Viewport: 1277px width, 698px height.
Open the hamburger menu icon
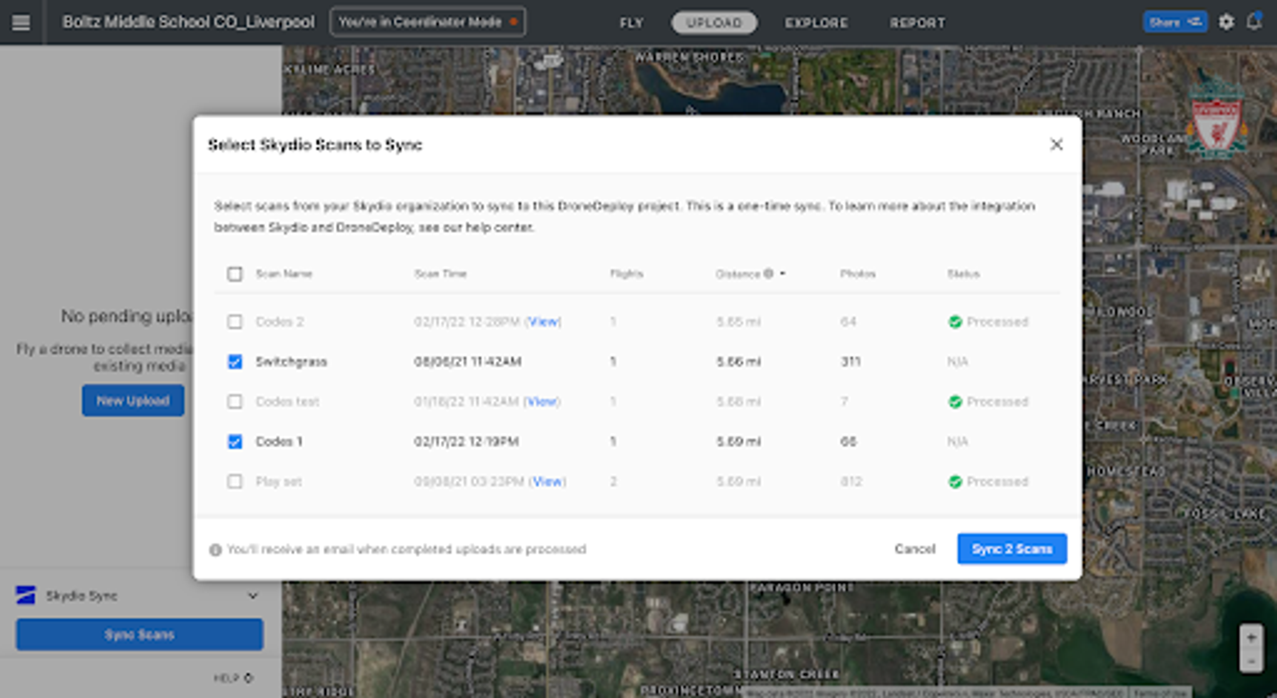pyautogui.click(x=21, y=22)
